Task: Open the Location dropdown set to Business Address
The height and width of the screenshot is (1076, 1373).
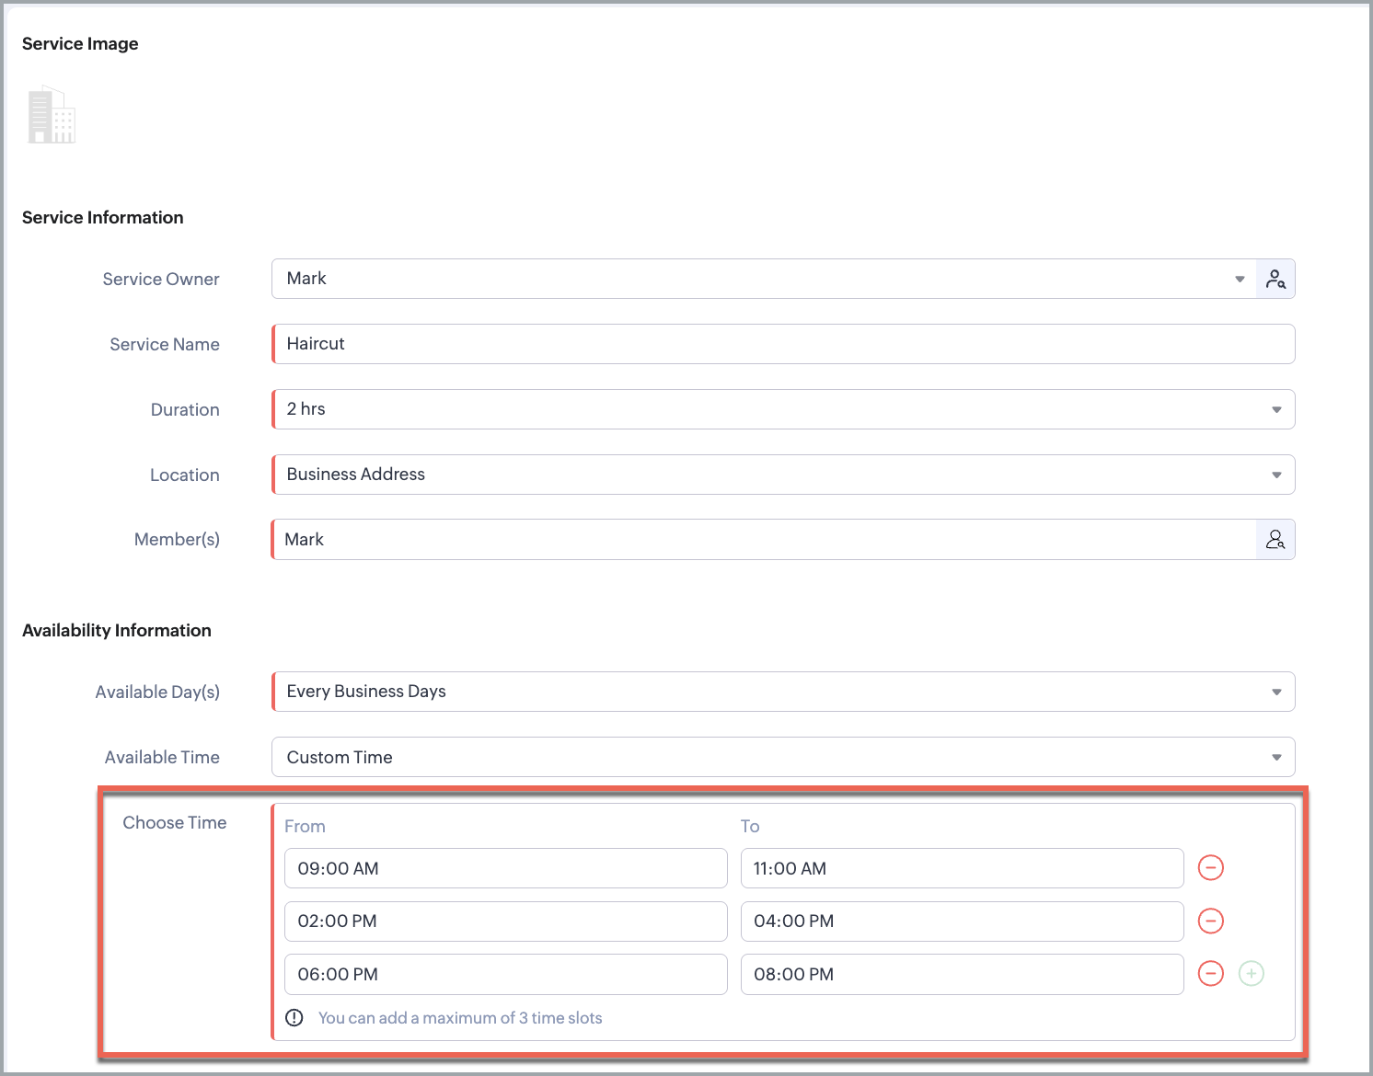Action: pos(784,475)
